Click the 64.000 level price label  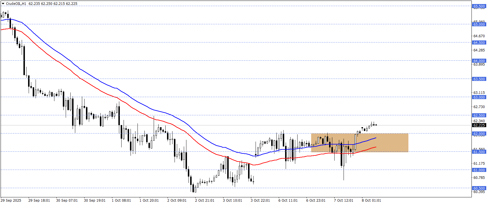[x=479, y=61]
